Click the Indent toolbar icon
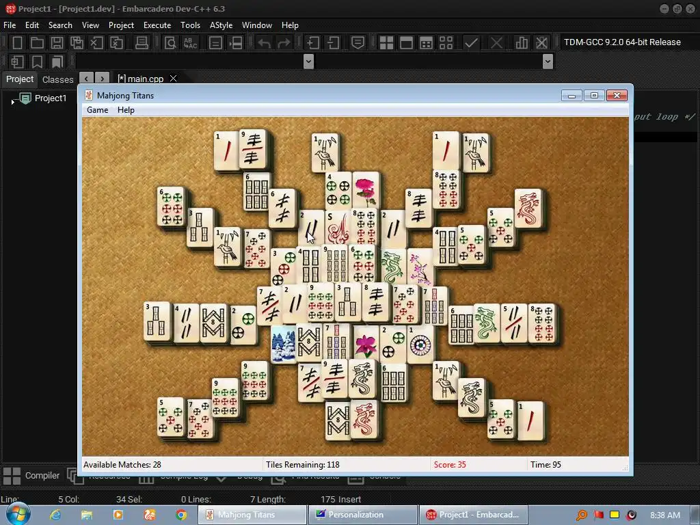 tap(312, 43)
